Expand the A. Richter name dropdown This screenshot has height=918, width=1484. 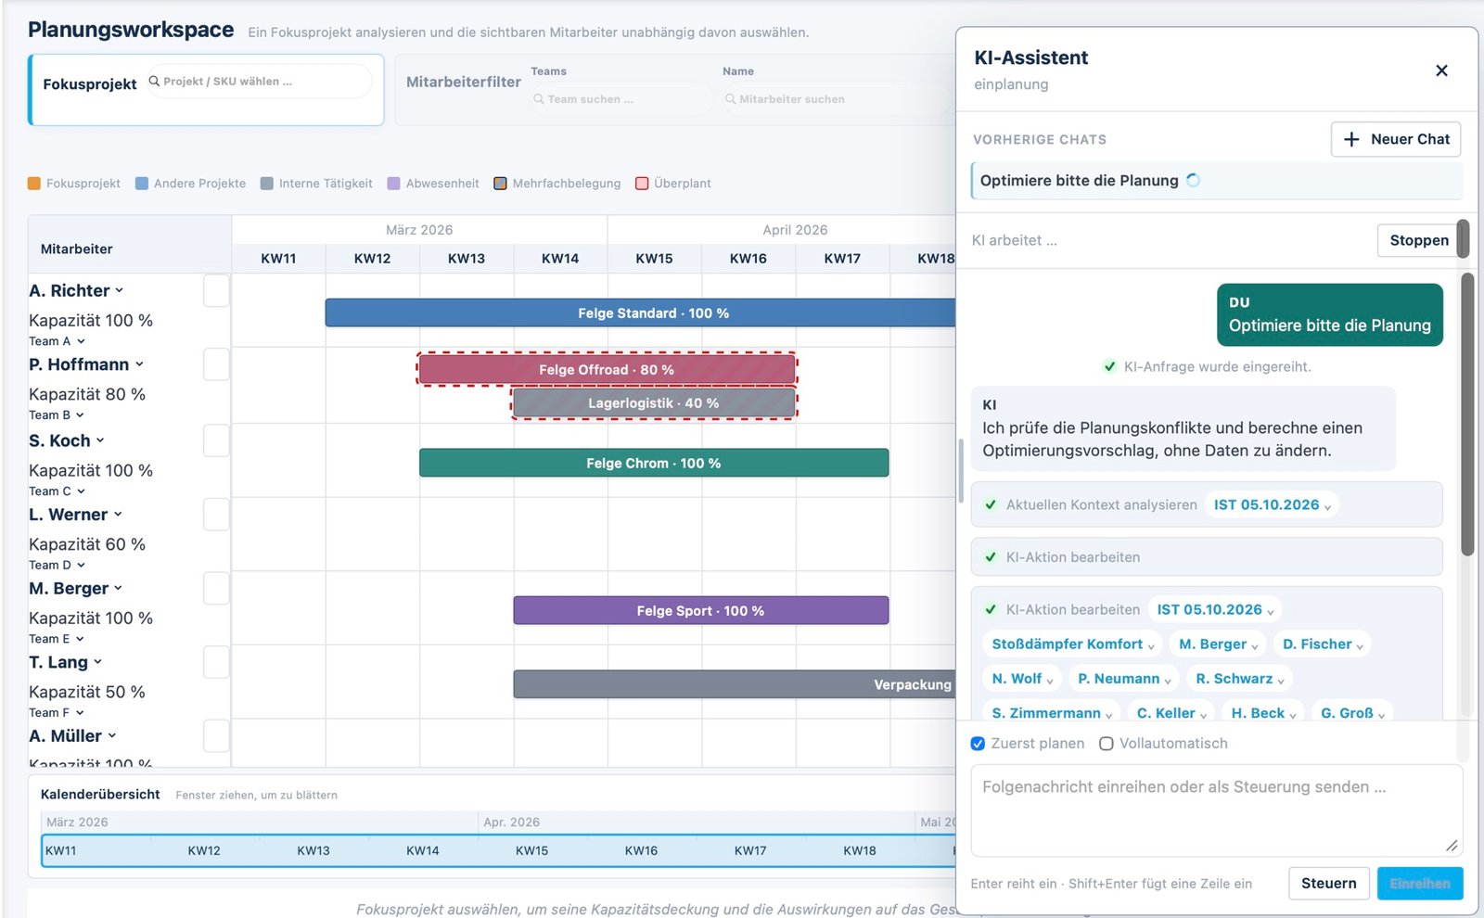(119, 290)
